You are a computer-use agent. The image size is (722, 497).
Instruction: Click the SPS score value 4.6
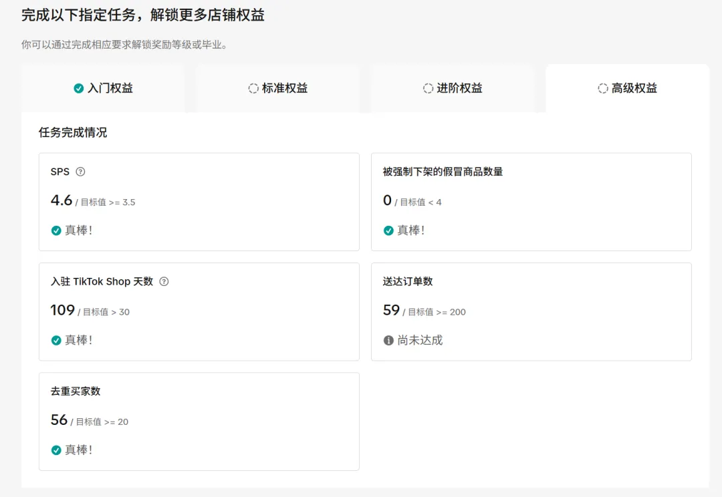click(x=62, y=200)
